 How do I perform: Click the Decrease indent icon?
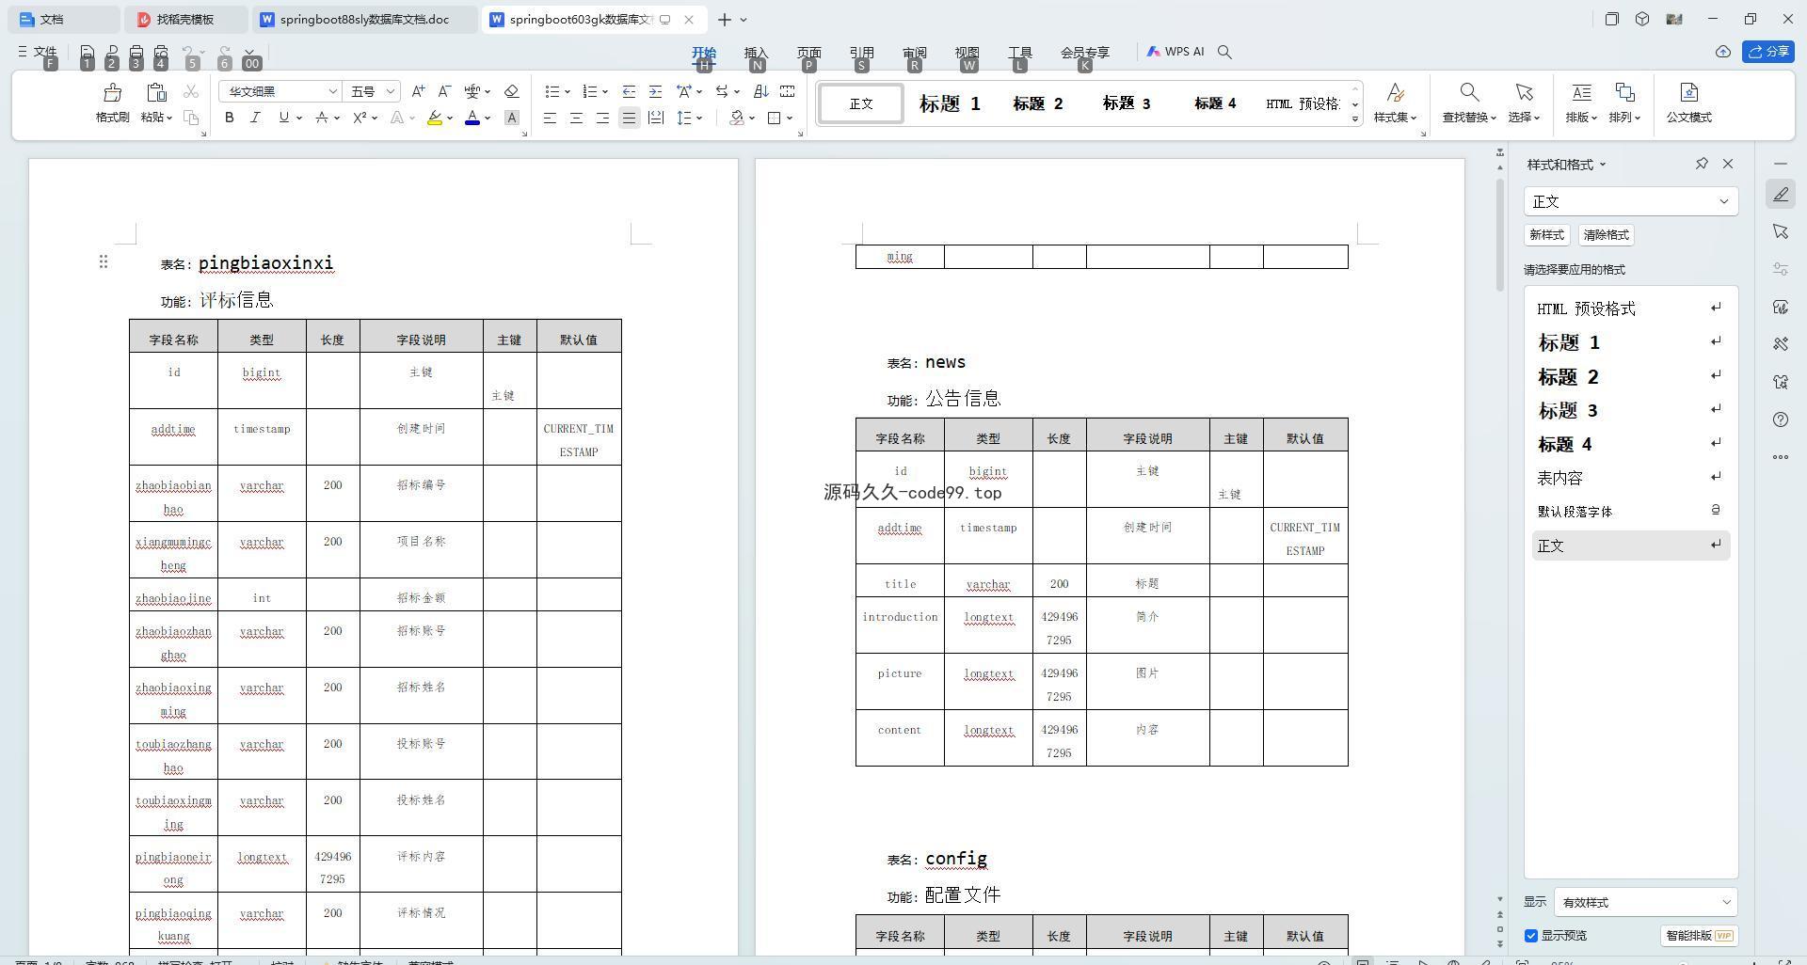pyautogui.click(x=629, y=91)
